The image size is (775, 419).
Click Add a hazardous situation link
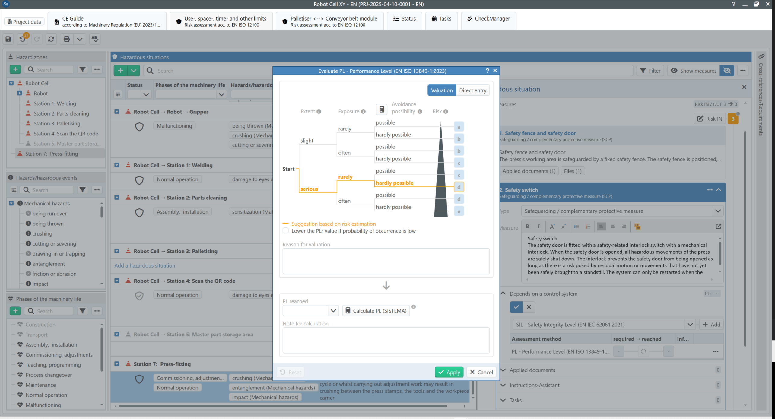click(x=145, y=265)
